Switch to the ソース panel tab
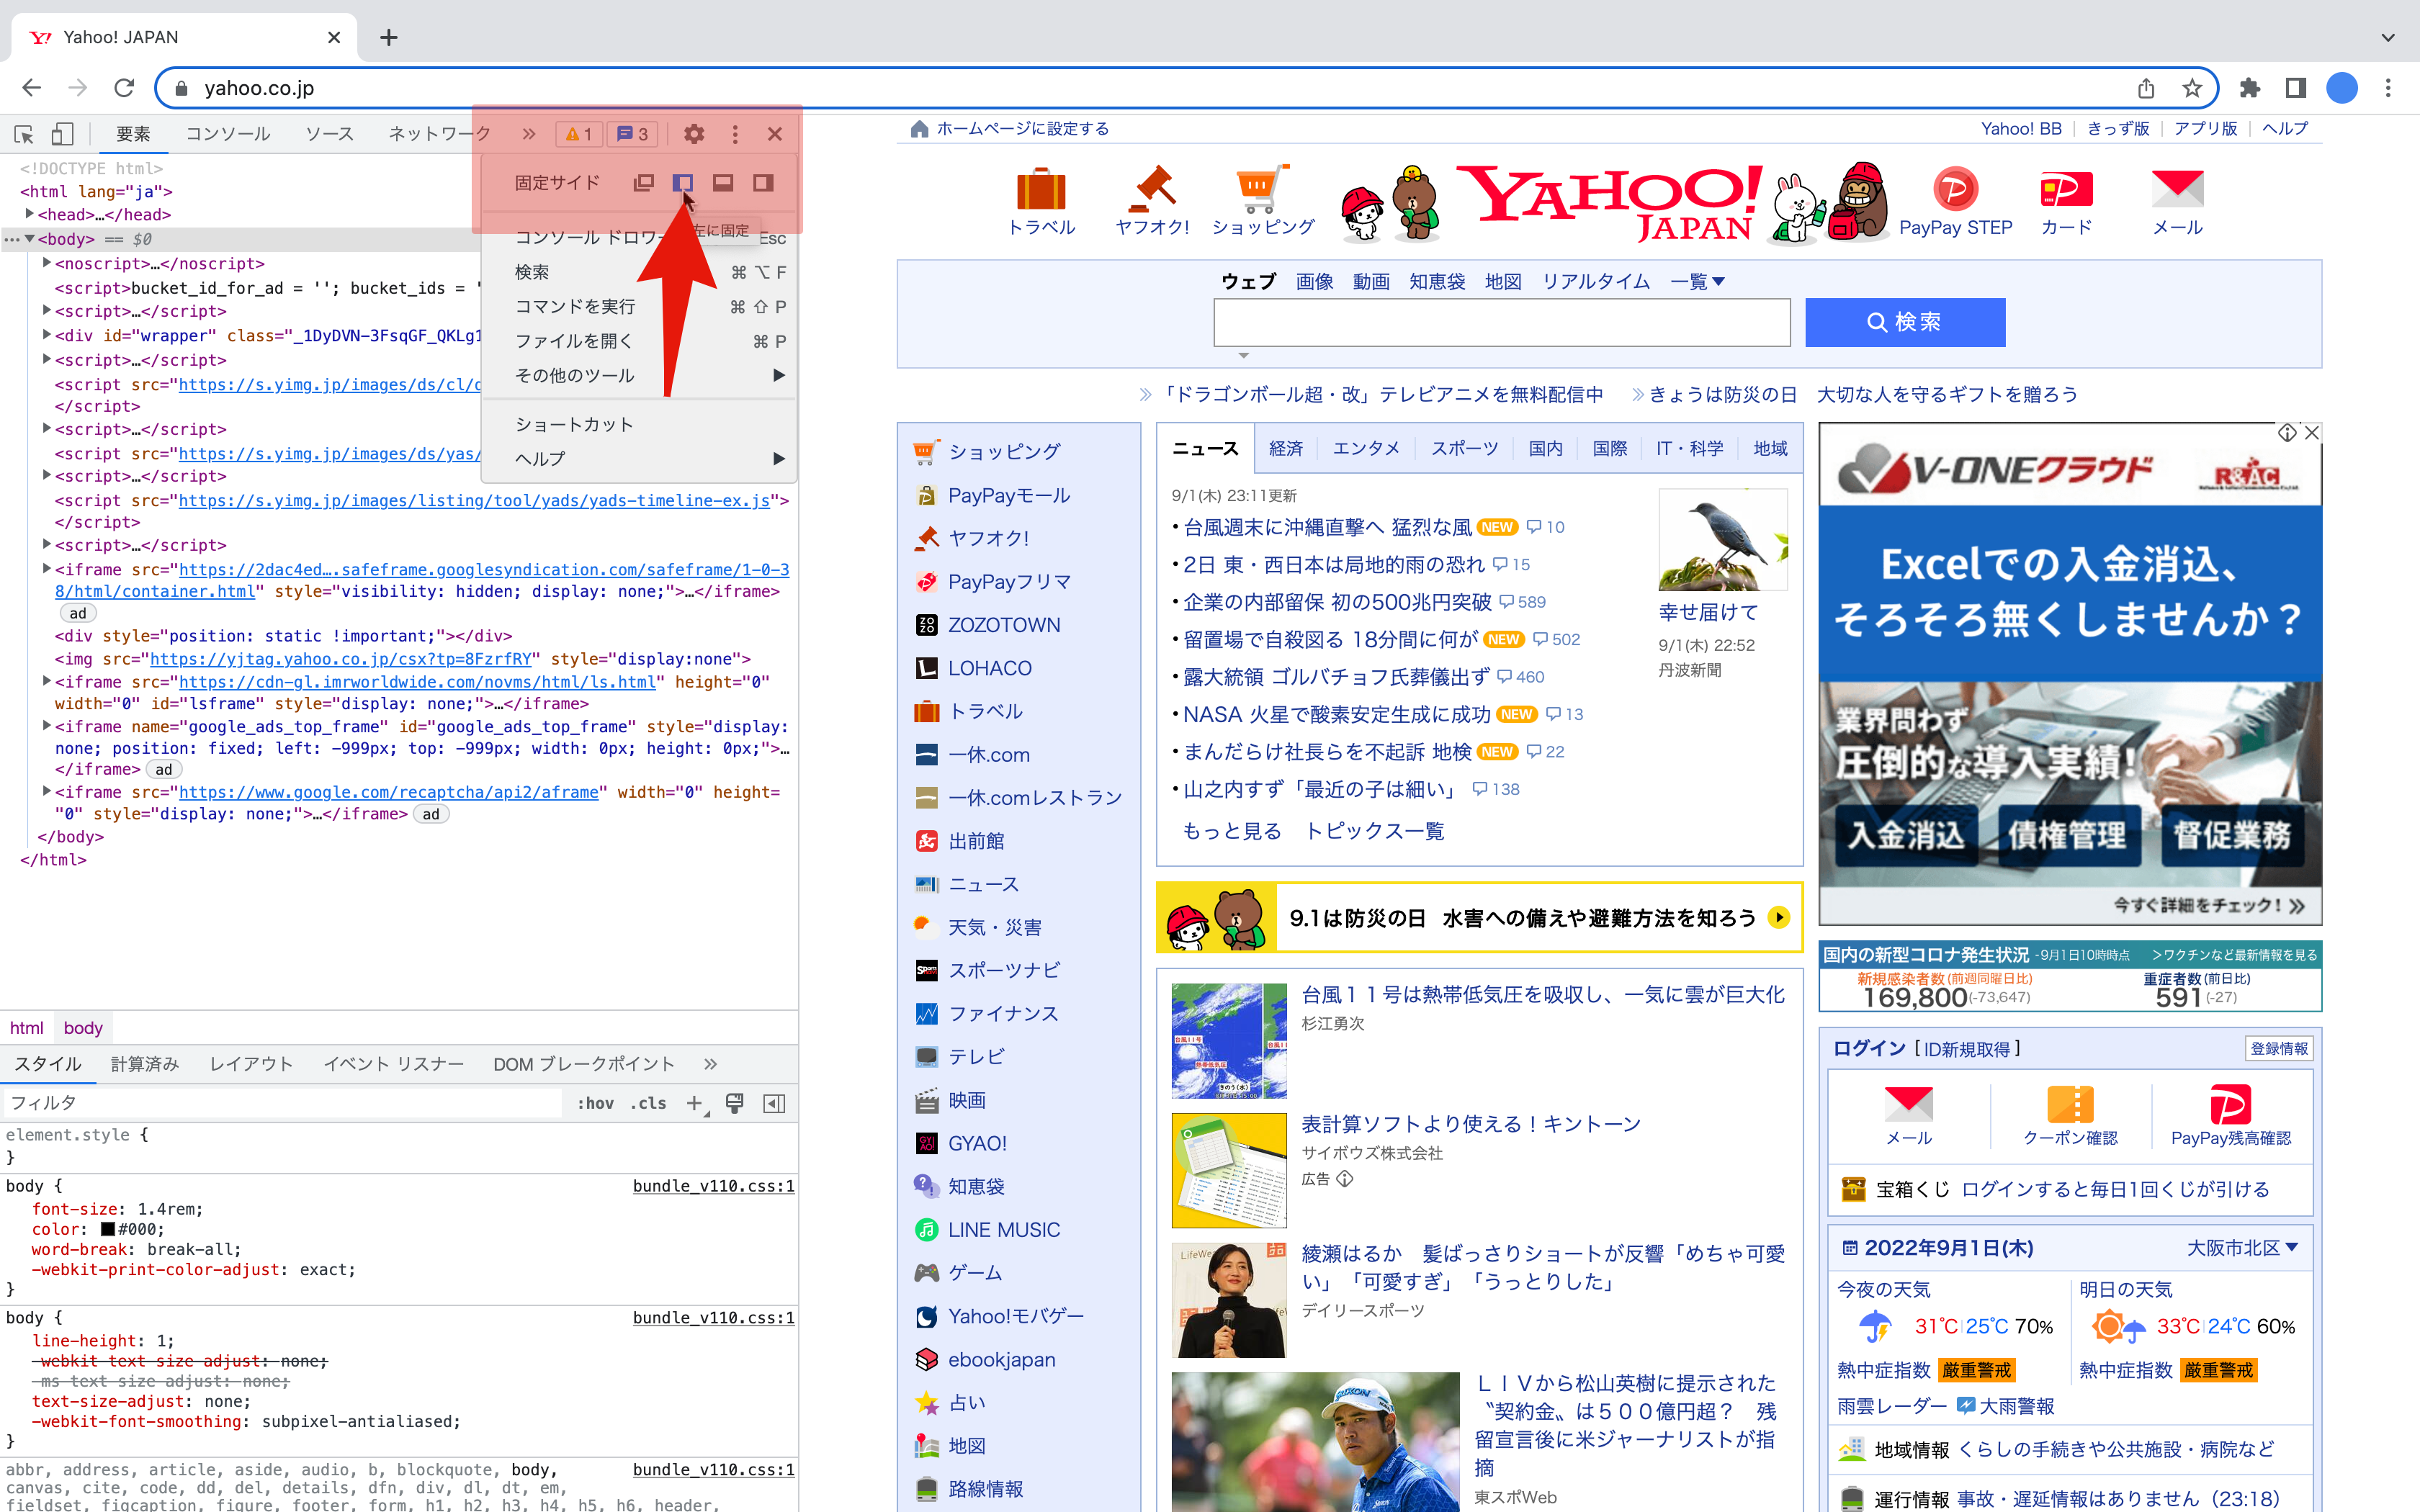Screen dimensions: 2420x1512 pyautogui.click(x=329, y=134)
